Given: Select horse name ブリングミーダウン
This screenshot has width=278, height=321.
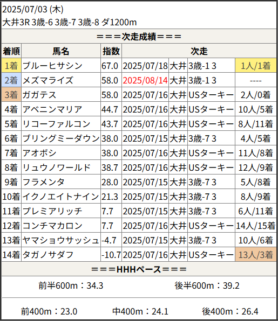Looking at the screenshot, I should (61, 138).
